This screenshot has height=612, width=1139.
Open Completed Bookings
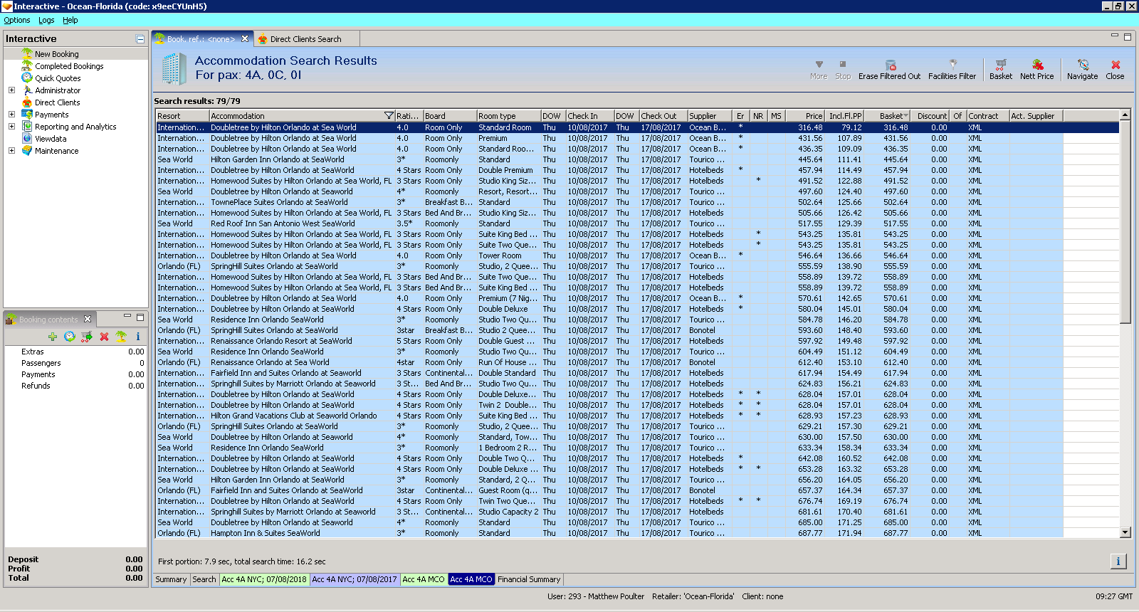point(69,66)
